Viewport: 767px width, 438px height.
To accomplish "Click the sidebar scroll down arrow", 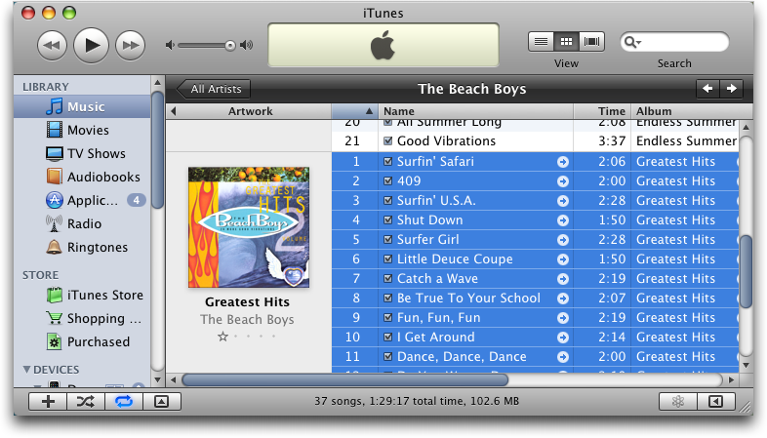I will [x=157, y=379].
